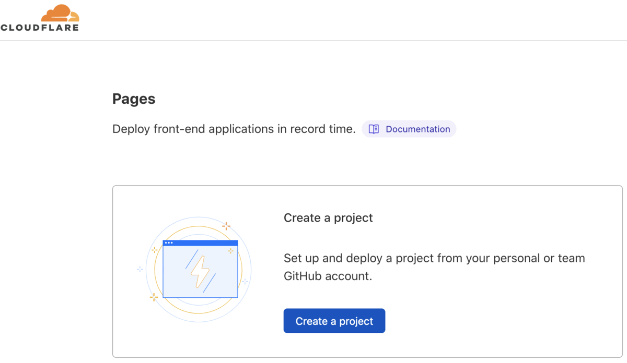Click the 'Create a project' card heading

click(x=328, y=217)
